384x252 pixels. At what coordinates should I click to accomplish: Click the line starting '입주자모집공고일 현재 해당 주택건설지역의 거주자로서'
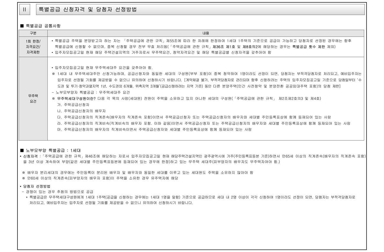[x=161, y=53]
